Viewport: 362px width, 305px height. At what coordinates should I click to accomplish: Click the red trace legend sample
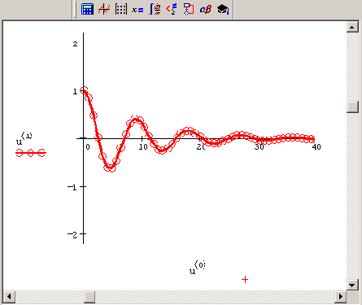[31, 153]
